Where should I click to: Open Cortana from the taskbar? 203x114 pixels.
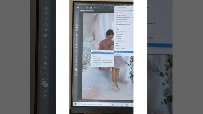coord(113,104)
